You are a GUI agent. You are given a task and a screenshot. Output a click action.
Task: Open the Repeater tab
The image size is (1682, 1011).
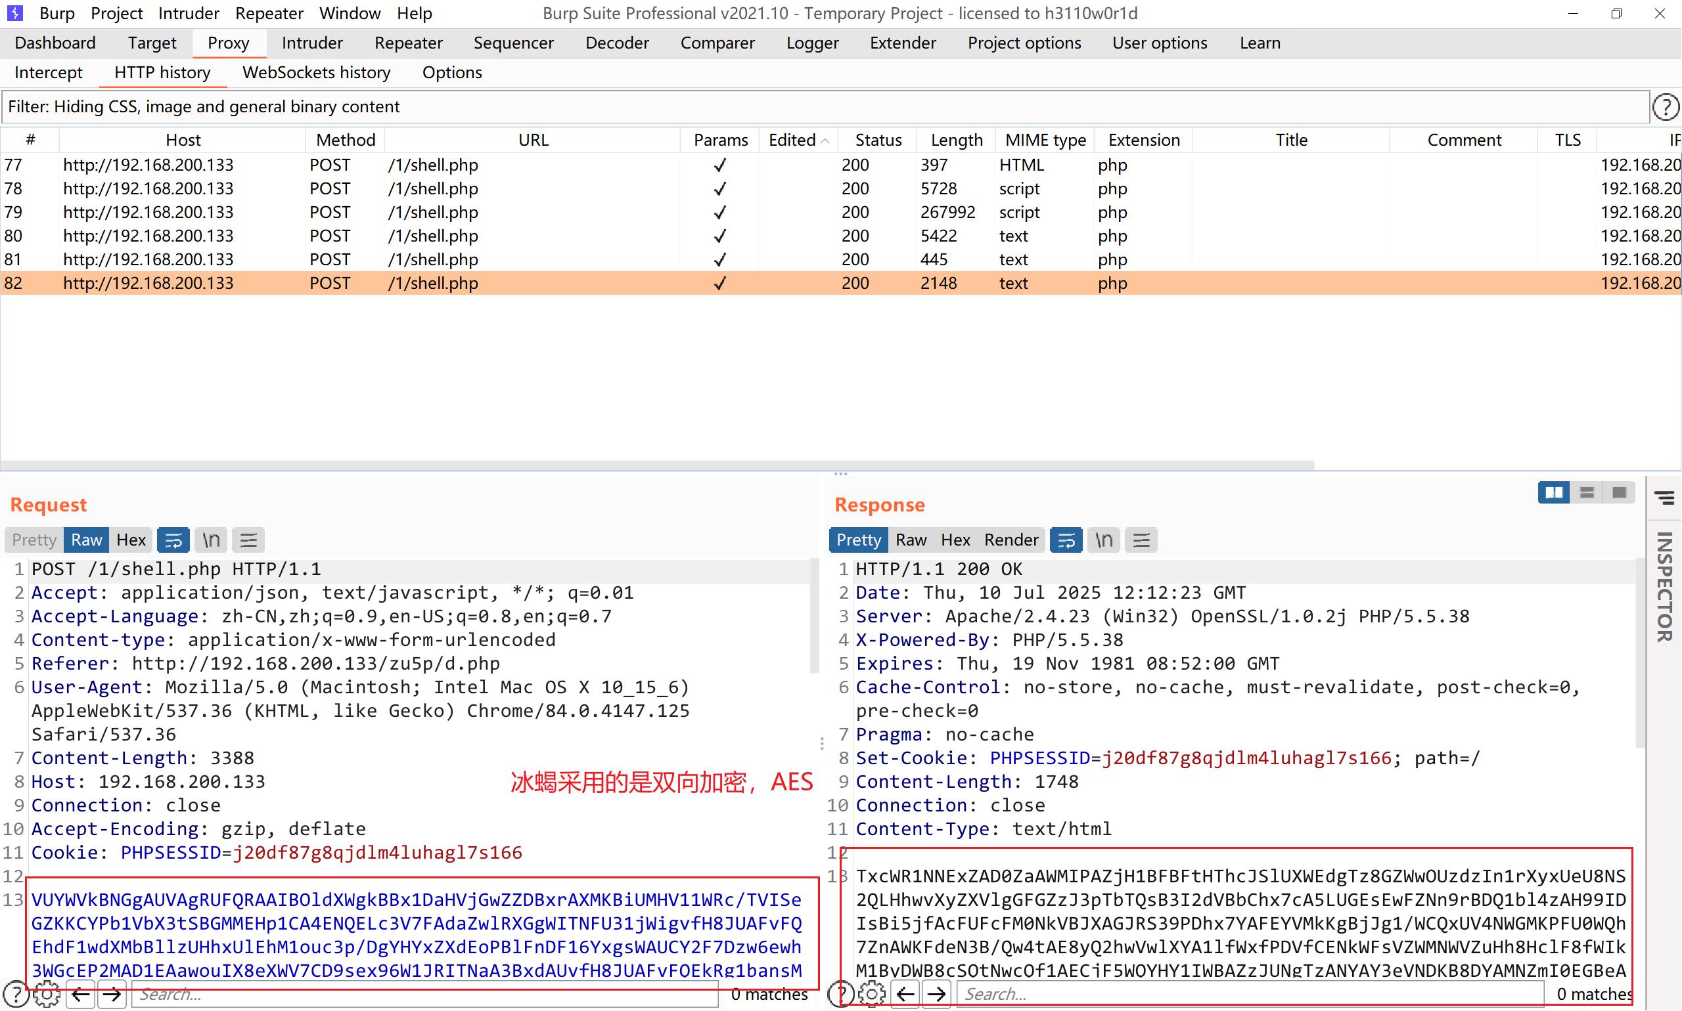(x=408, y=43)
